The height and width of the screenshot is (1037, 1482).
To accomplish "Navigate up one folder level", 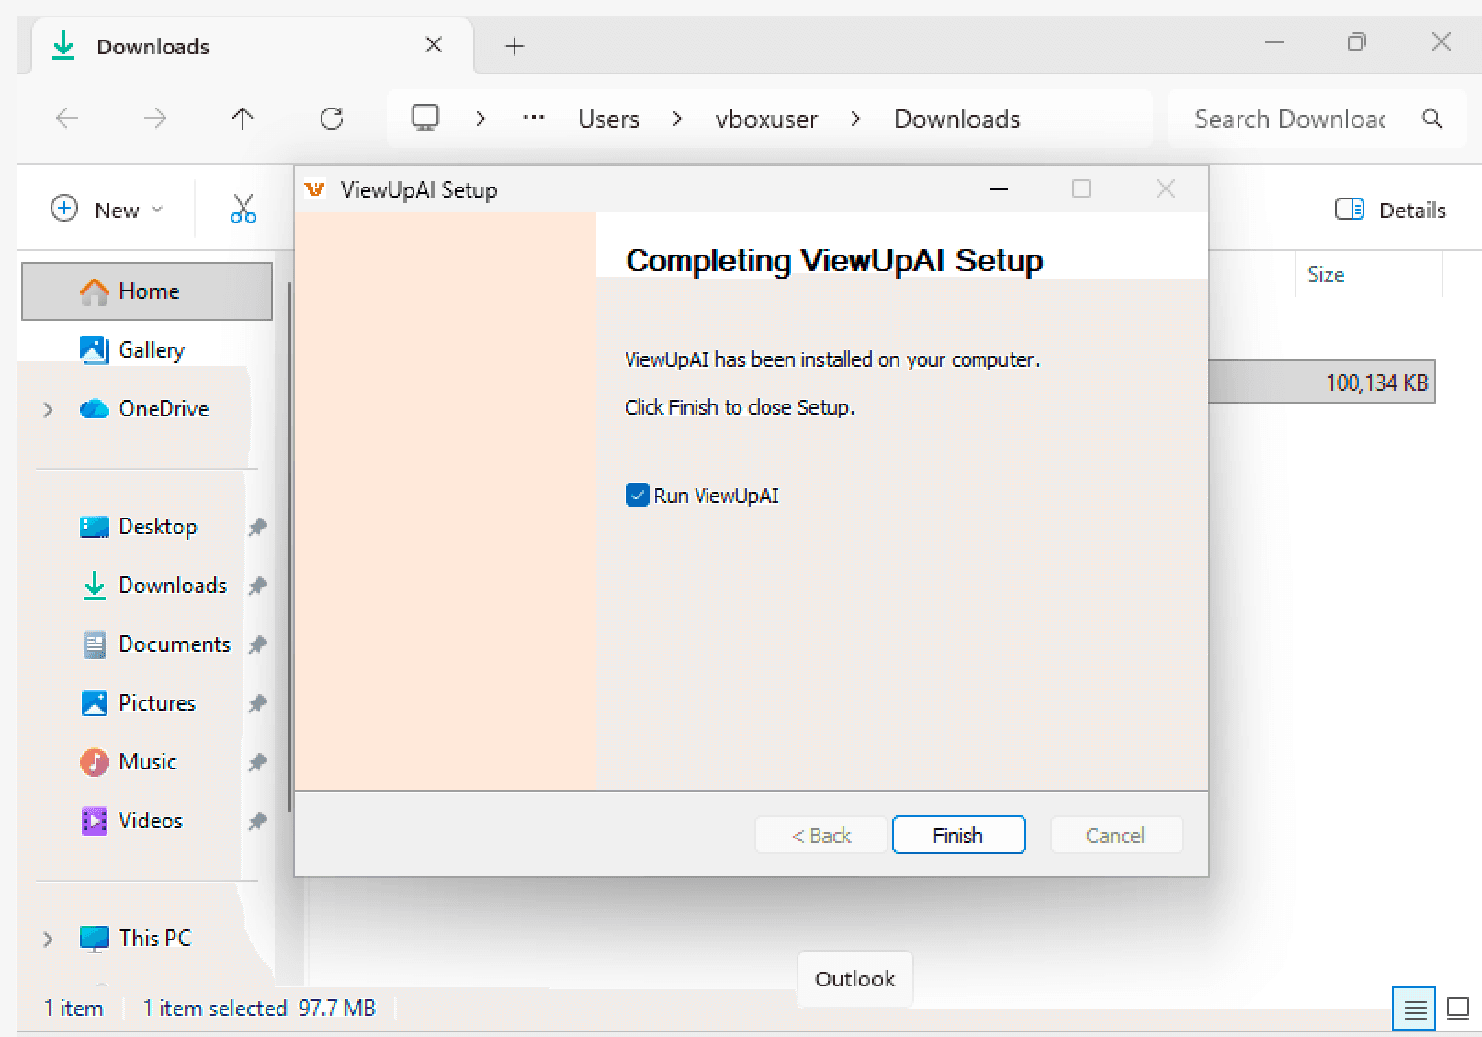I will pyautogui.click(x=243, y=119).
